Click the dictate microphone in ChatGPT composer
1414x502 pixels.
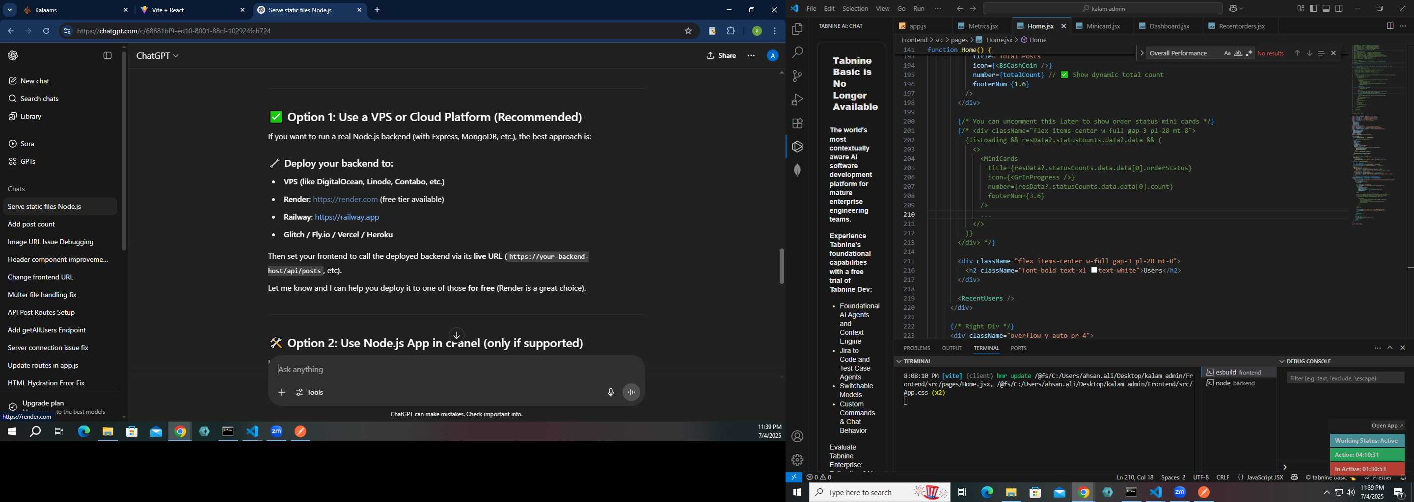[x=610, y=392]
